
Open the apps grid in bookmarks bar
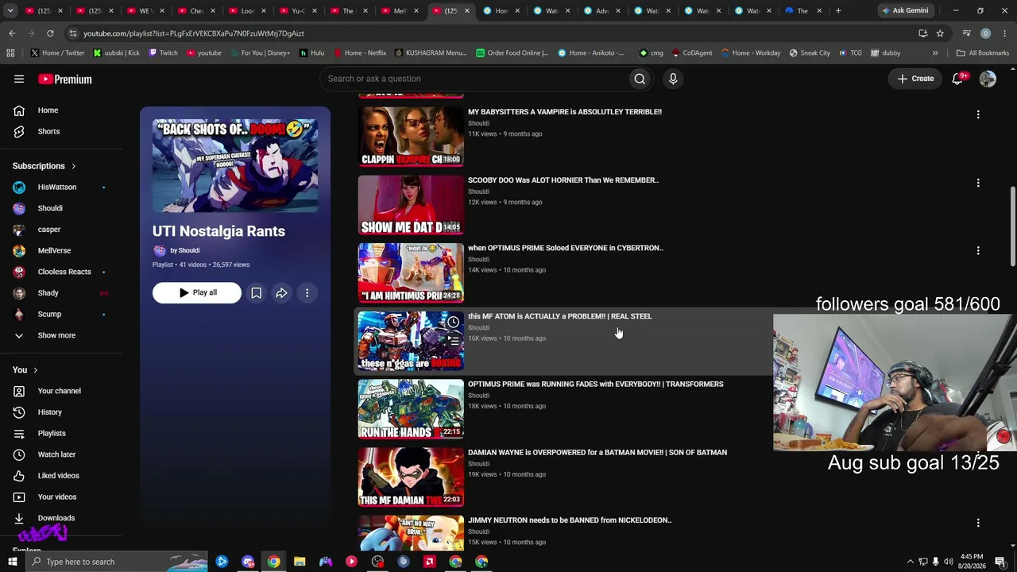click(x=10, y=53)
